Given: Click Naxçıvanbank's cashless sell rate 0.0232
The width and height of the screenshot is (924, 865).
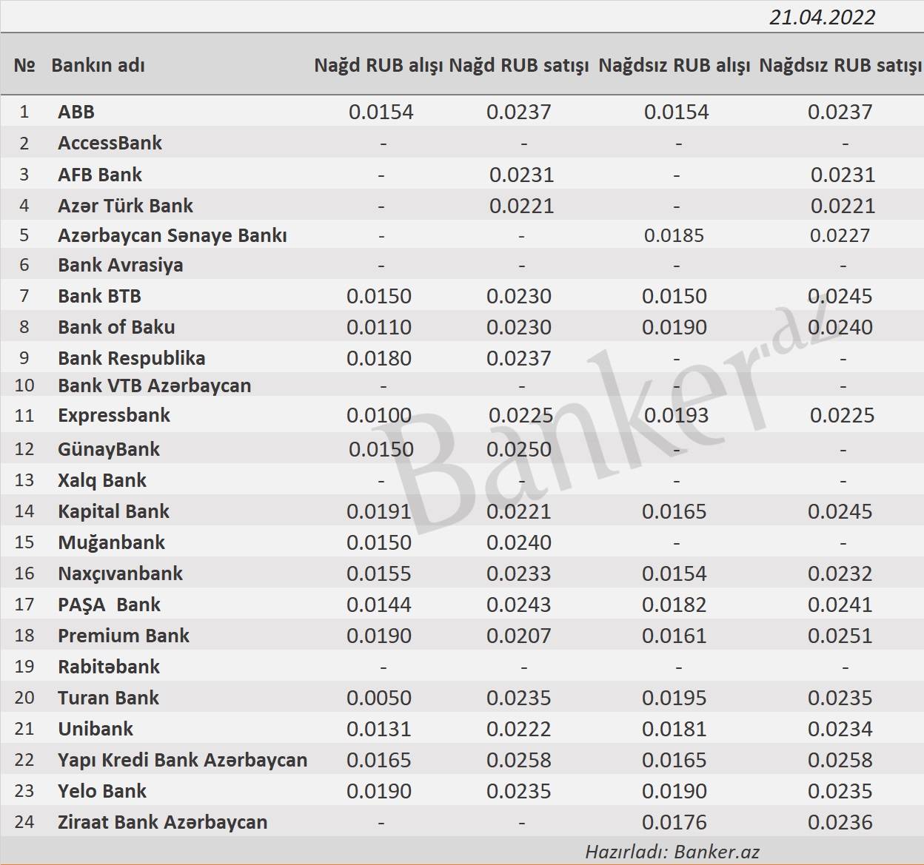Looking at the screenshot, I should (840, 573).
